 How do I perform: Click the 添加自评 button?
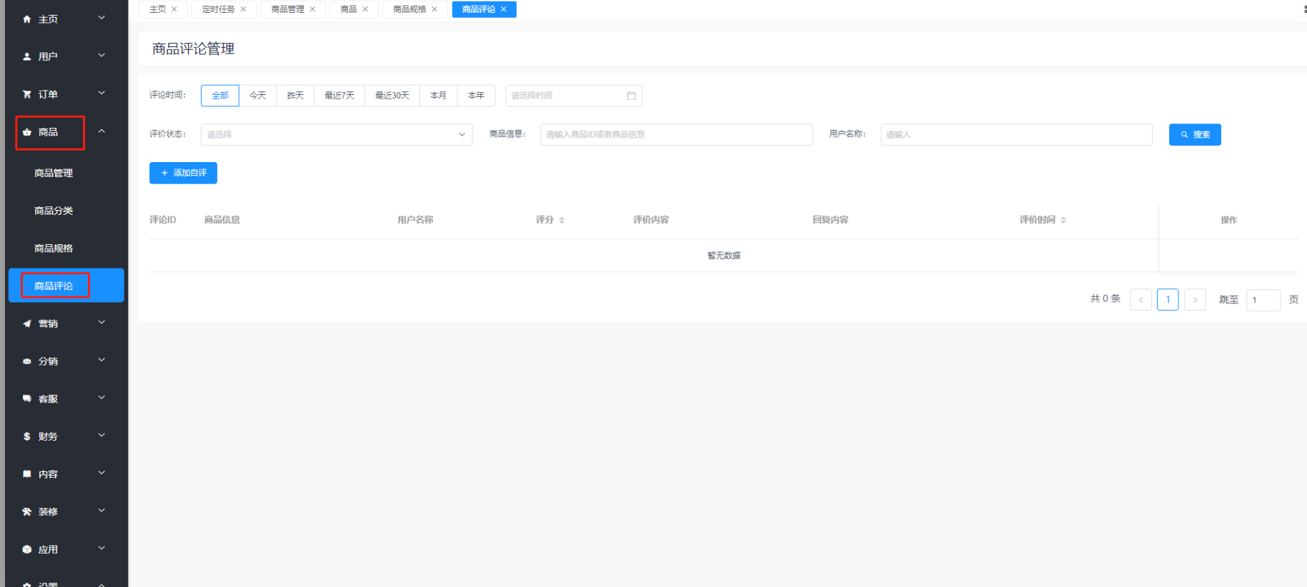[183, 173]
